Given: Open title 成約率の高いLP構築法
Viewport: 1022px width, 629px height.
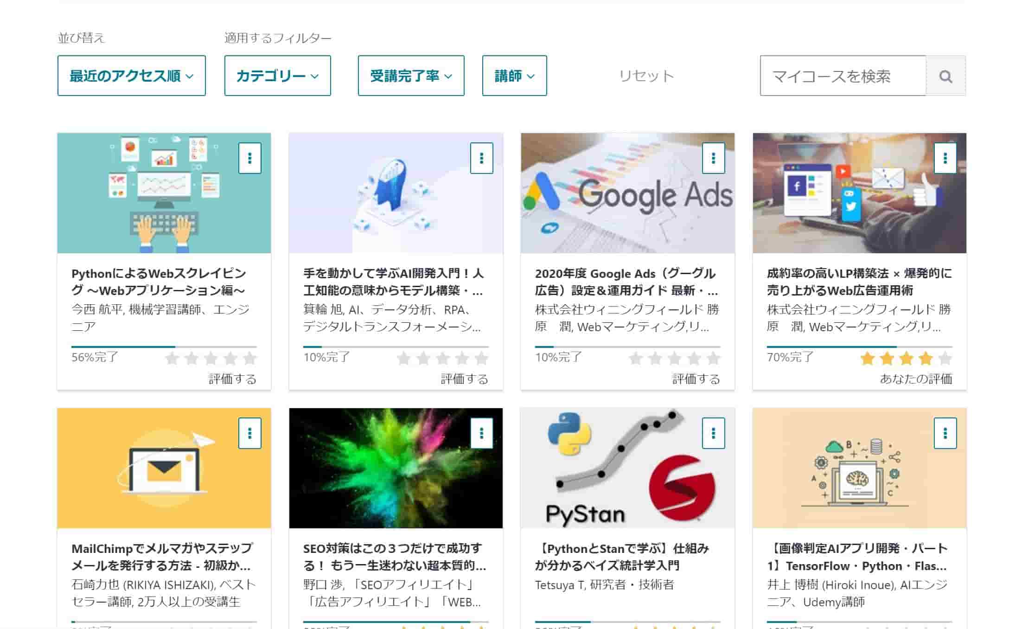Looking at the screenshot, I should click(x=859, y=282).
